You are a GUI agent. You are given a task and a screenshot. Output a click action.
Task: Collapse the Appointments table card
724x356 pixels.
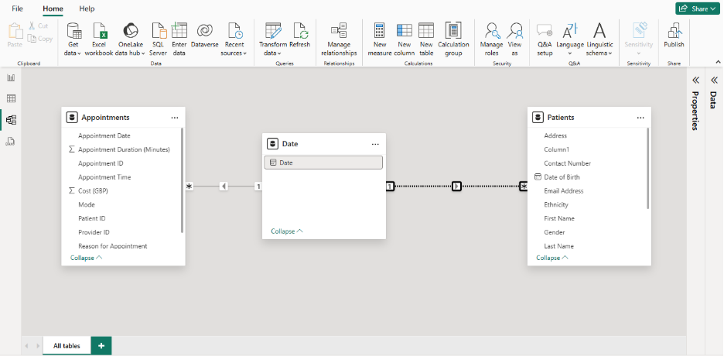[86, 258]
